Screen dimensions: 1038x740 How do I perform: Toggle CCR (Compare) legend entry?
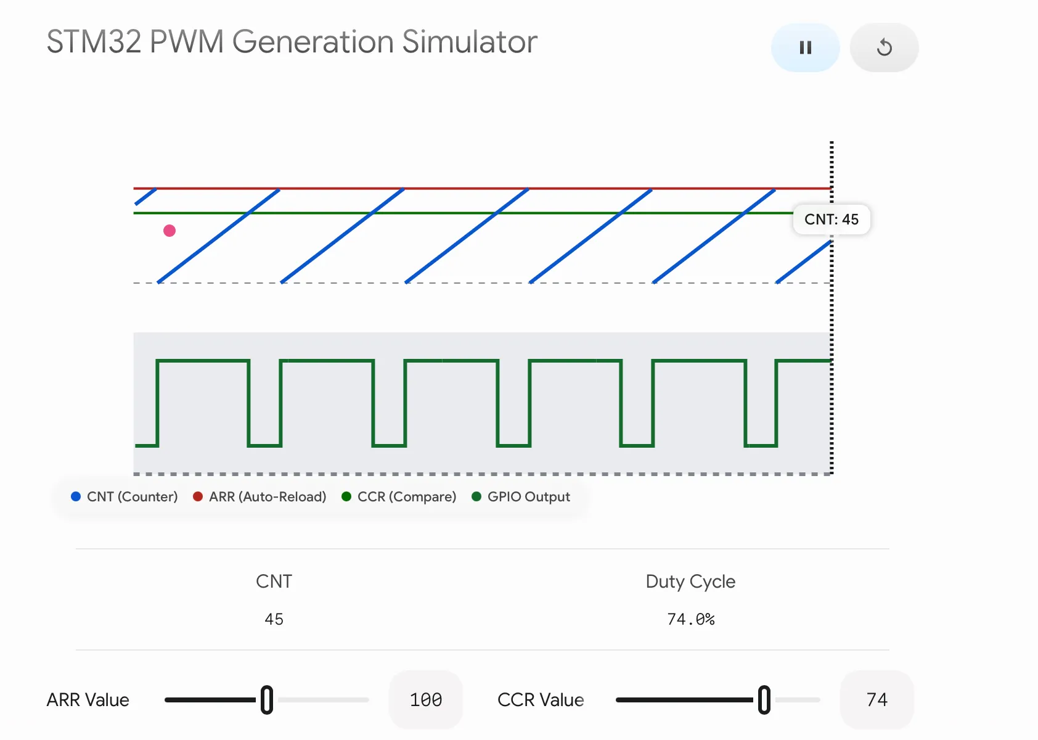pos(399,496)
